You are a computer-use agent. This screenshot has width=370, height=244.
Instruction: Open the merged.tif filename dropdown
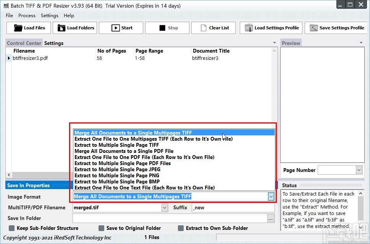point(164,207)
